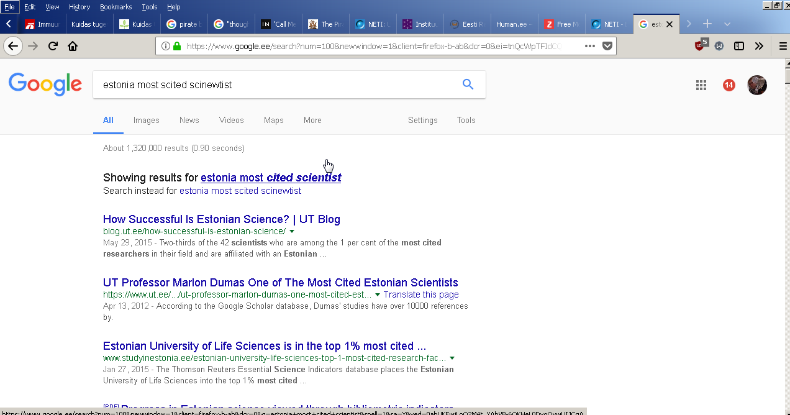
Task: Select the Images search tab
Action: (x=147, y=121)
